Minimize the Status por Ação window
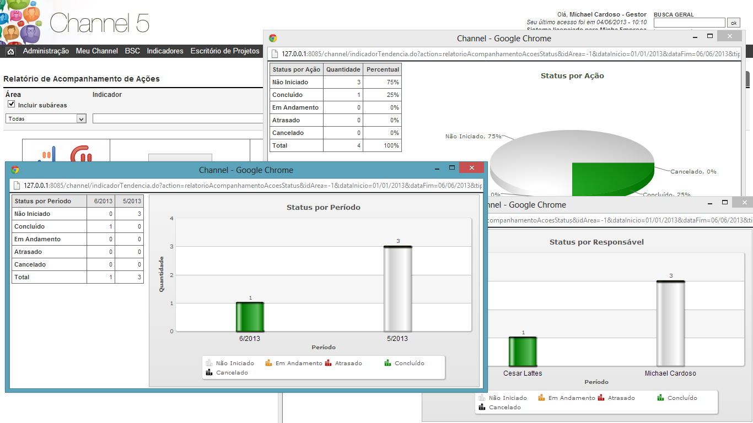The width and height of the screenshot is (753, 423). pyautogui.click(x=695, y=36)
